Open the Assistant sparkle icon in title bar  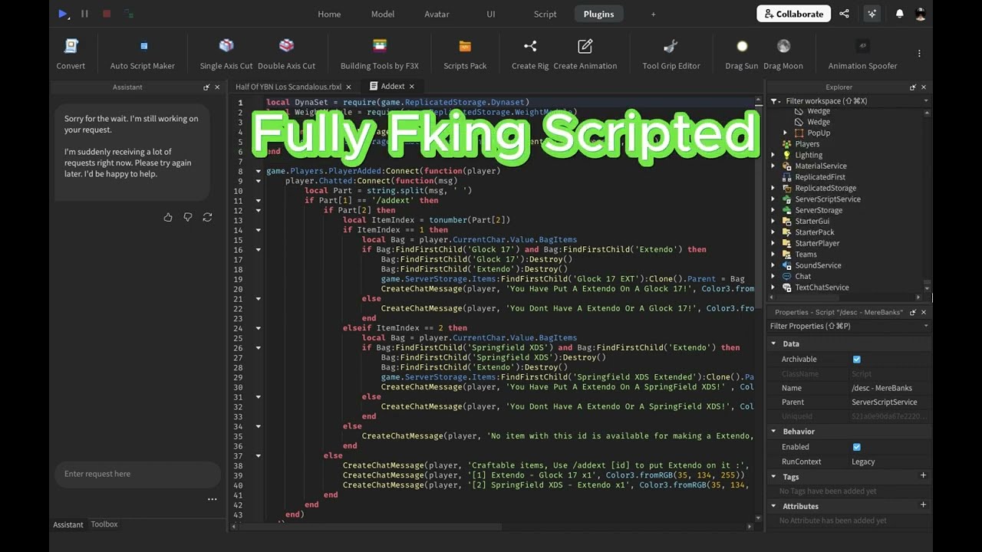872,14
